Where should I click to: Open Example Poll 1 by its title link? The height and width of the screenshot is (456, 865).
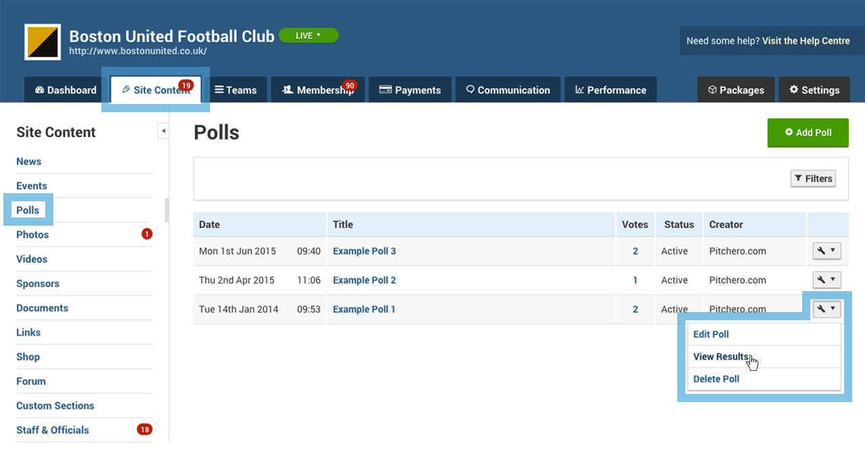click(364, 309)
